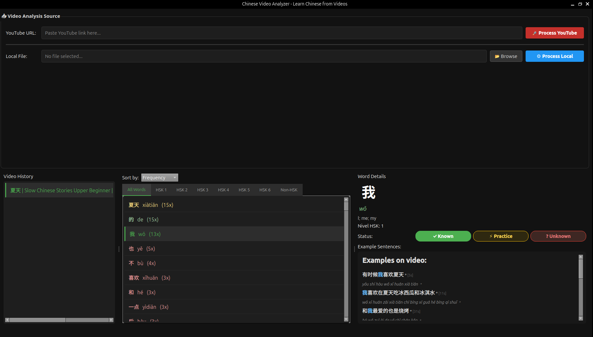Screen dimensions: 593x337
Task: Mark word as Known
Action: (x=443, y=236)
